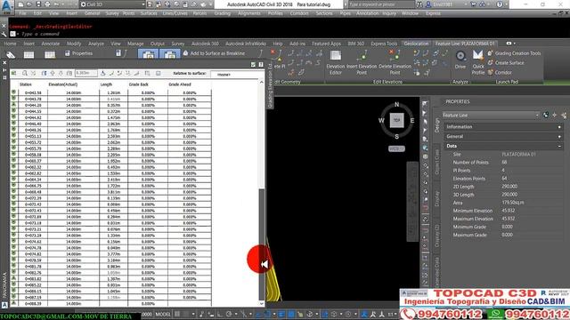
Task: Open the Elevation Editor tool
Action: 336,62
